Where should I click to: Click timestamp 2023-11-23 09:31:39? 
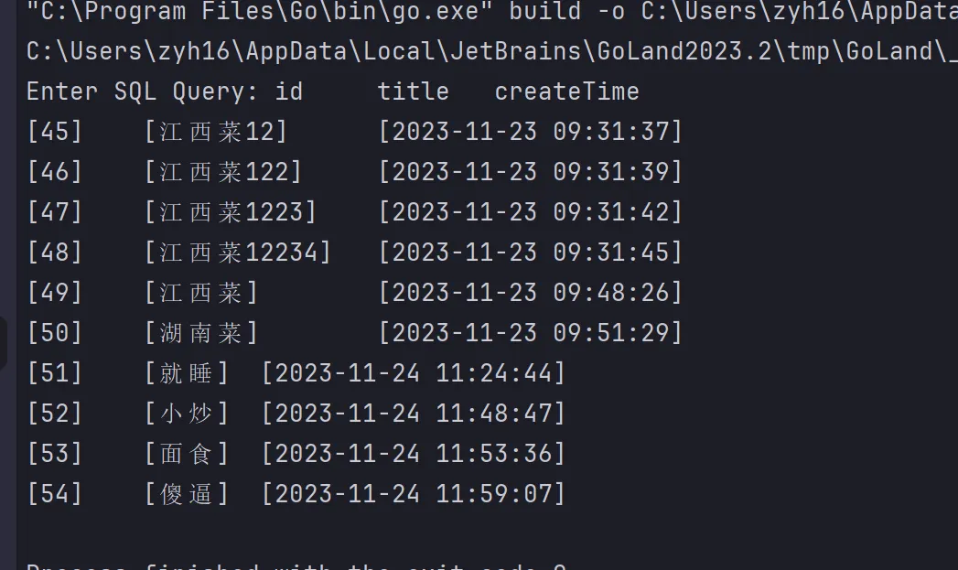(x=531, y=172)
